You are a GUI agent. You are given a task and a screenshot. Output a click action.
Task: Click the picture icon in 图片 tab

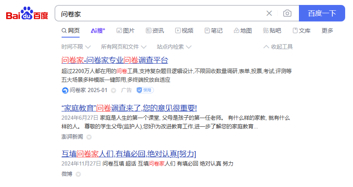(x=119, y=31)
